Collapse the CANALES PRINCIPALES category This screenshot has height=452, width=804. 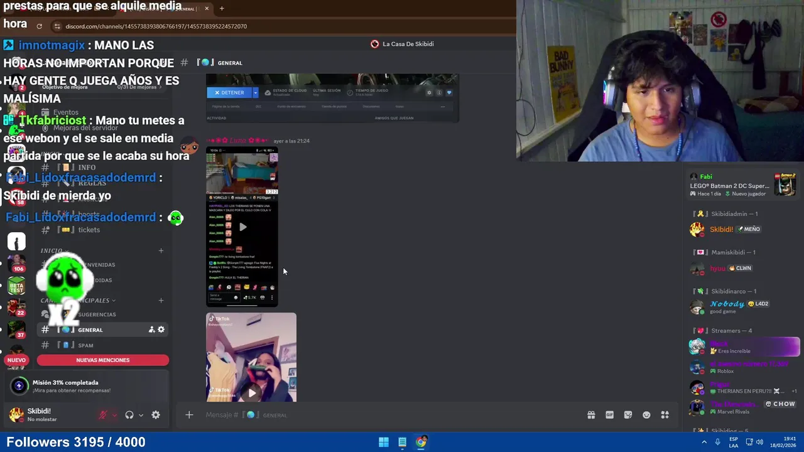coord(78,301)
